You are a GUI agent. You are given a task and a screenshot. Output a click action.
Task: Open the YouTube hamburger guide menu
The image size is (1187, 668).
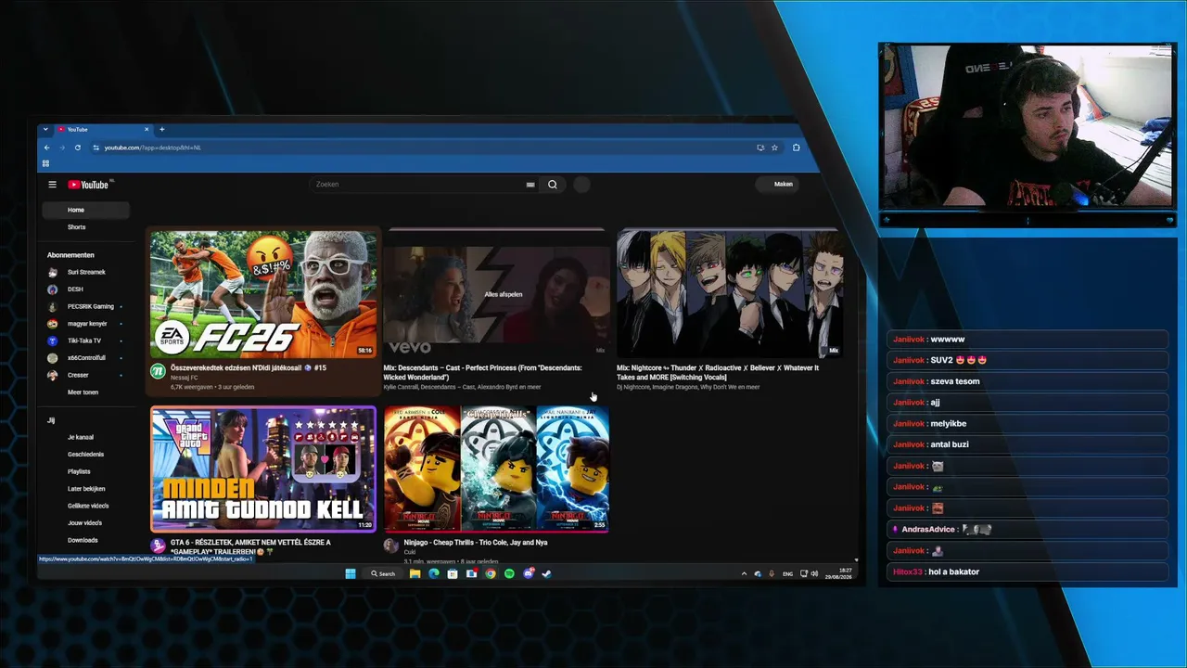pyautogui.click(x=52, y=185)
